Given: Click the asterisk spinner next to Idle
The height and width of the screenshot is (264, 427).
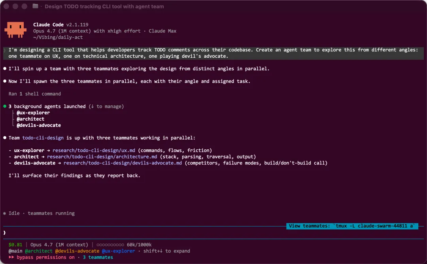Looking at the screenshot, I should pyautogui.click(x=5, y=213).
